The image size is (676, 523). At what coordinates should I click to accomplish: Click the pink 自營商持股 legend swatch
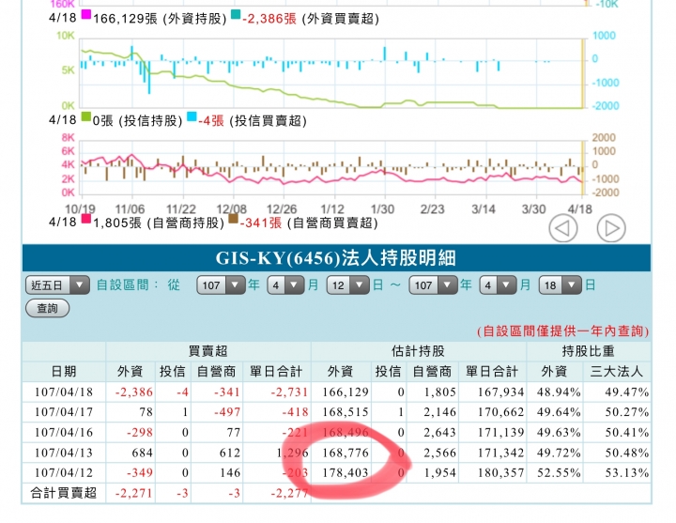(86, 219)
